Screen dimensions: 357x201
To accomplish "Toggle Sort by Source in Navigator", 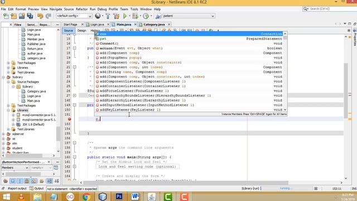I will point(57,181).
